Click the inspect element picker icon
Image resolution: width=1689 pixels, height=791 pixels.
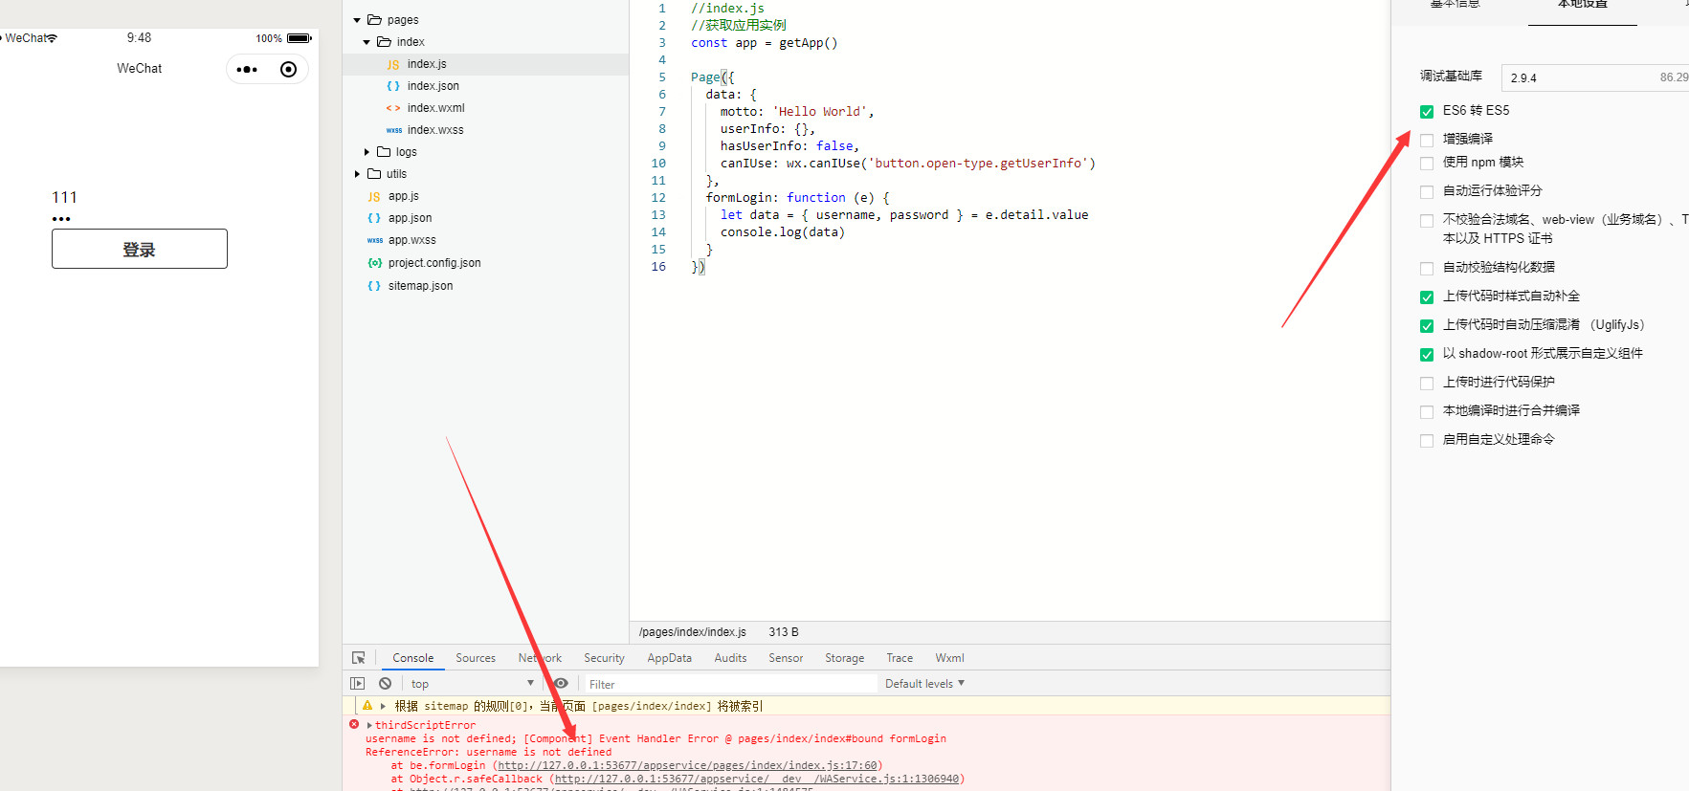click(359, 658)
